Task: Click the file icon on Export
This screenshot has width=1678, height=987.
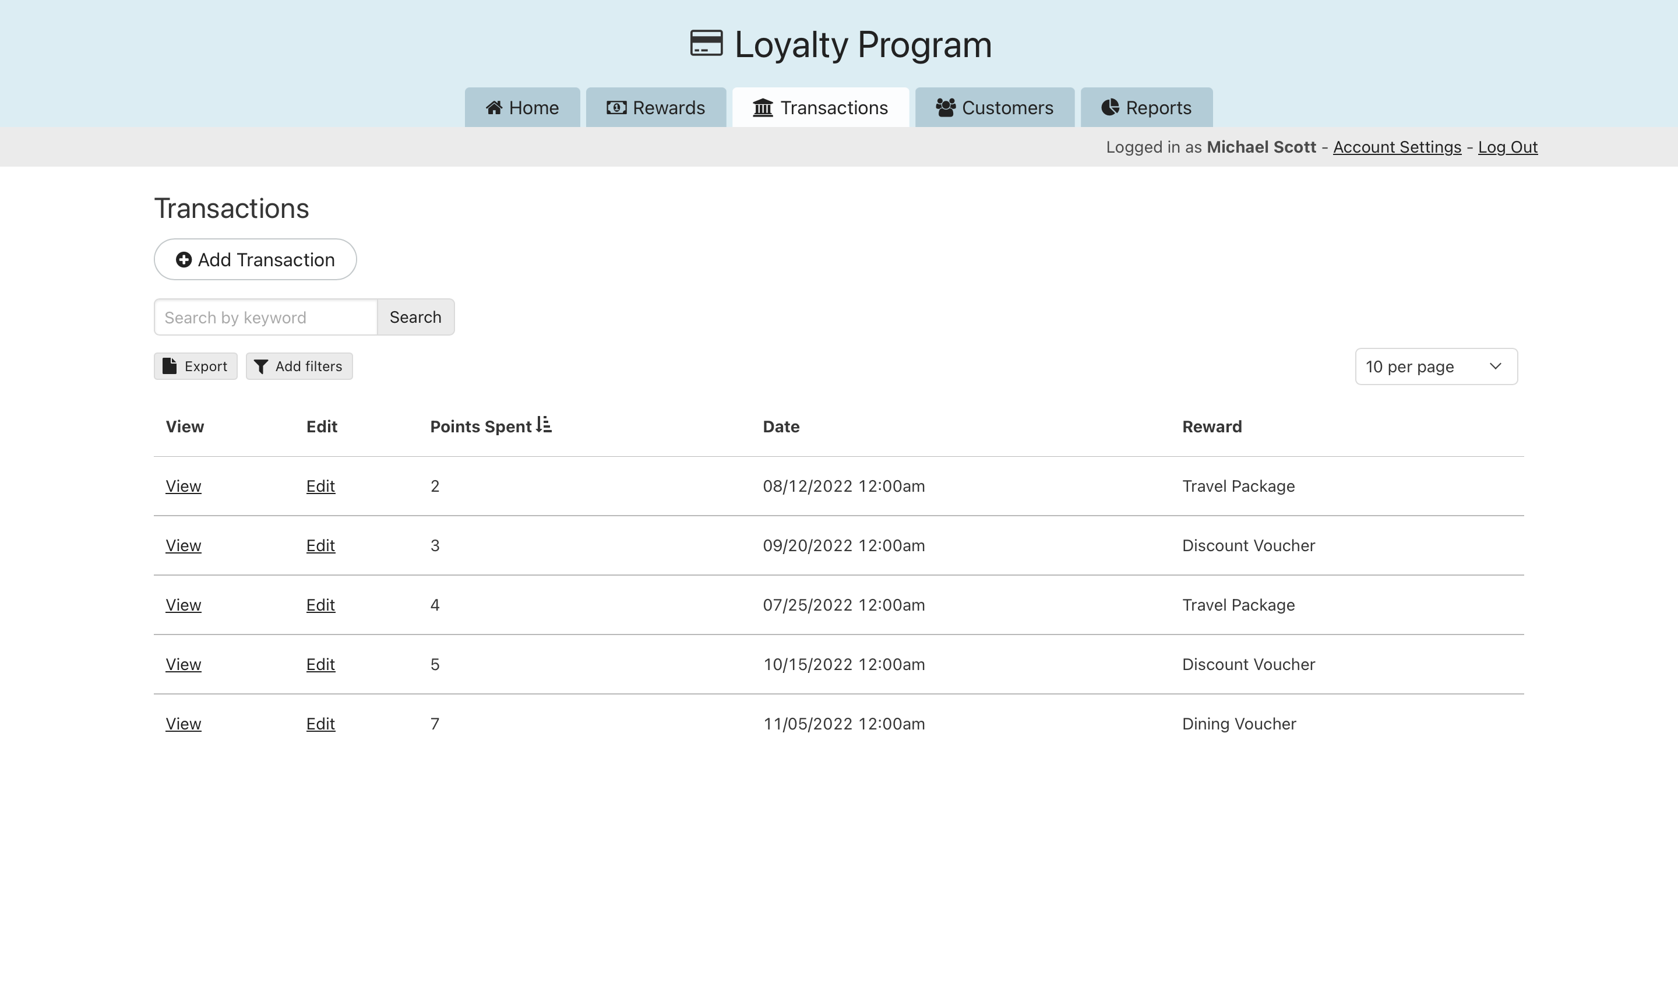Action: point(170,366)
